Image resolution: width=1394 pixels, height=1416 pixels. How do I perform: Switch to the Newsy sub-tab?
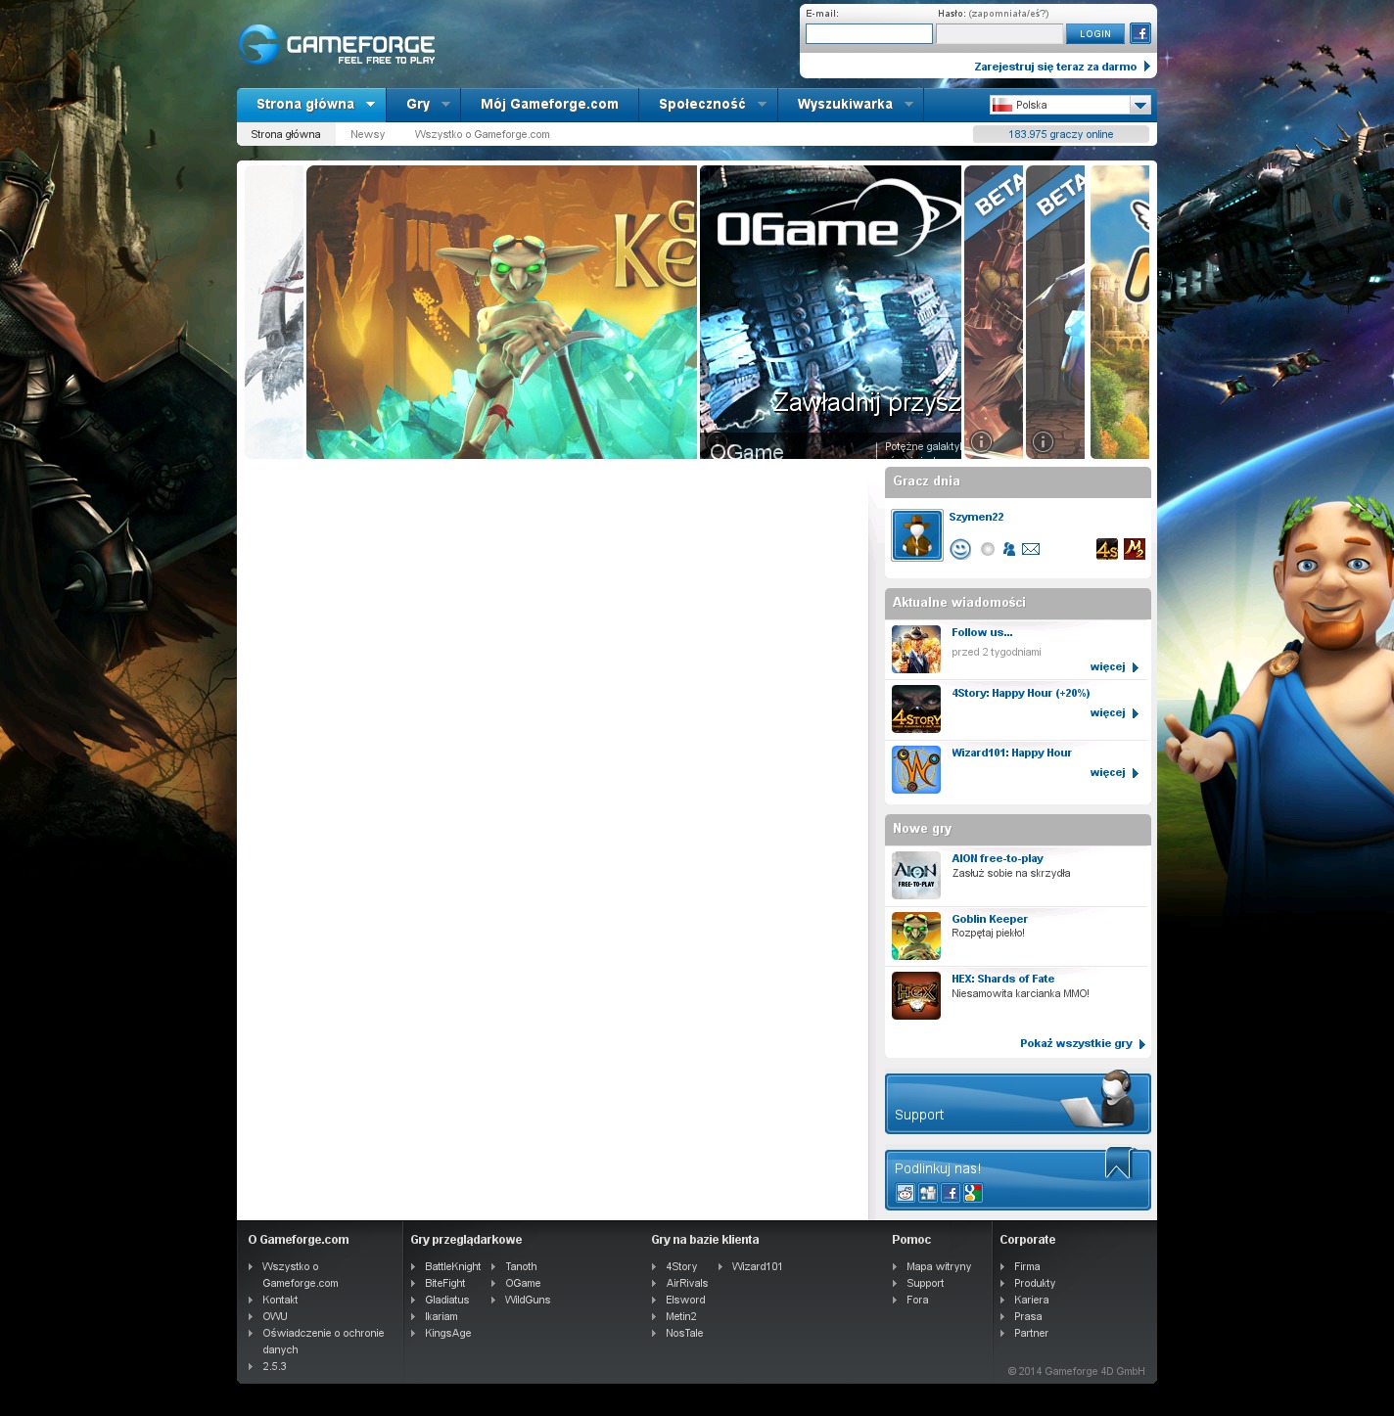(367, 134)
